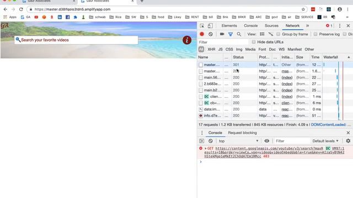
Task: Clear the console with the ban icon
Action: click(x=210, y=141)
